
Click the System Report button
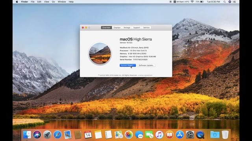click(128, 65)
